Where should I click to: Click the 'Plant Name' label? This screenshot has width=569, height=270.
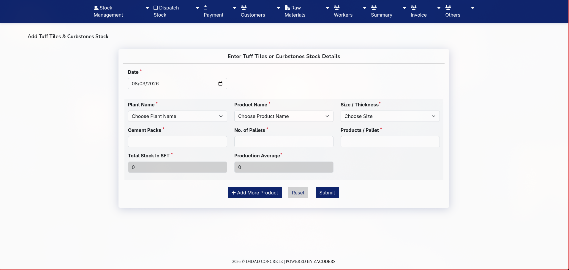click(141, 105)
